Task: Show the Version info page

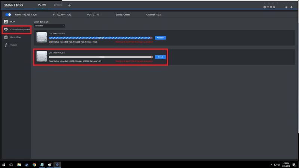Action: coord(11,45)
